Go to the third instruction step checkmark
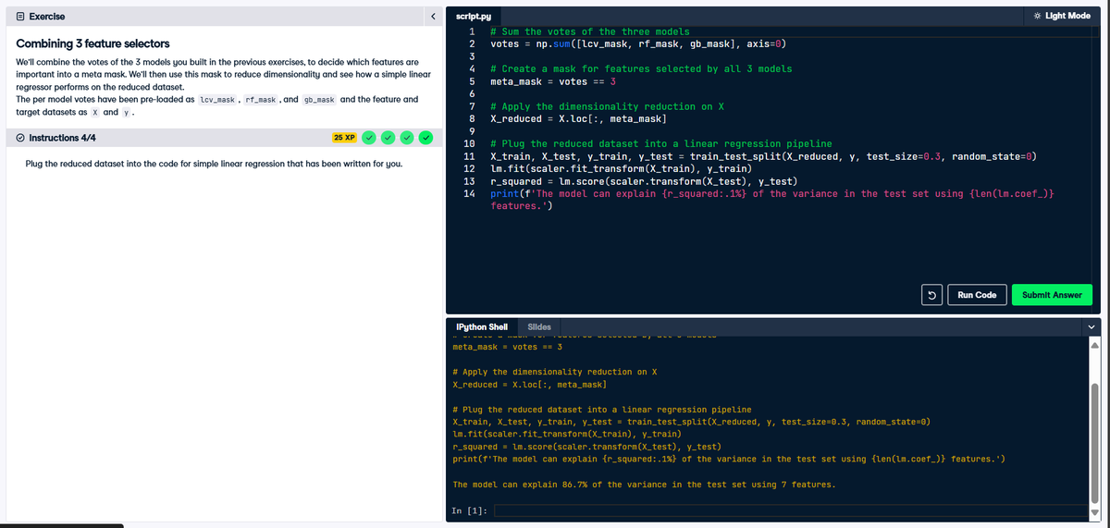 (x=406, y=138)
